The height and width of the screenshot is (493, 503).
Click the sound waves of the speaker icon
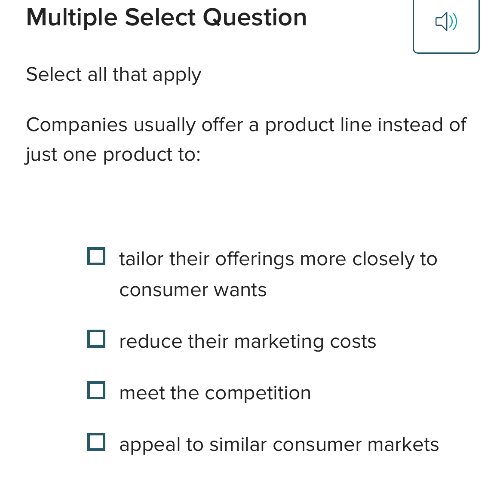454,21
